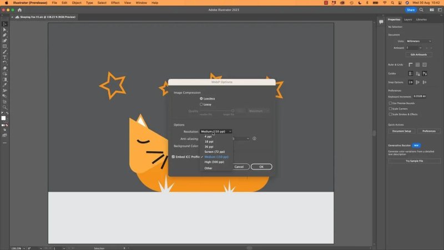Select the Artboard tool
Screen dimensions: 444x250
point(4,102)
